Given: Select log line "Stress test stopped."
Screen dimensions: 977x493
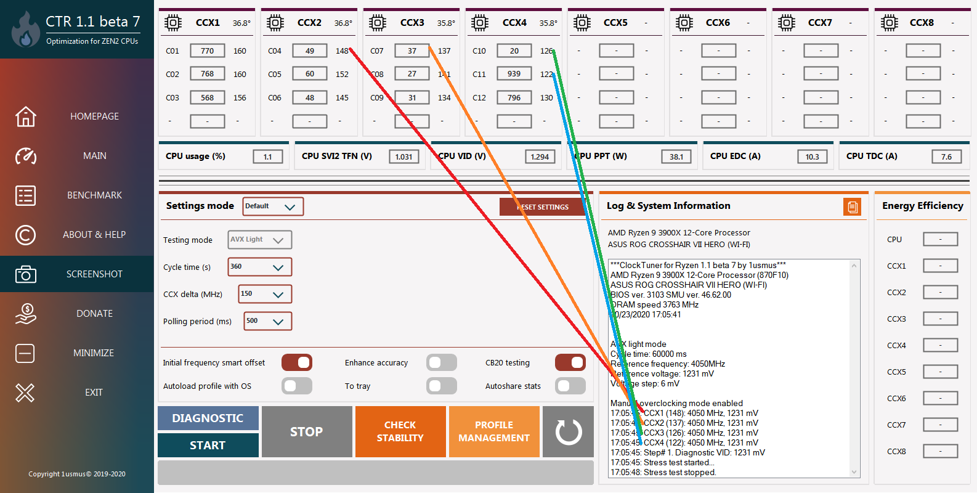Looking at the screenshot, I should pos(663,472).
